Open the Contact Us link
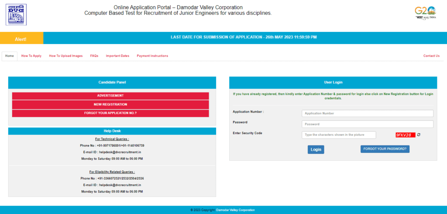 431,56
